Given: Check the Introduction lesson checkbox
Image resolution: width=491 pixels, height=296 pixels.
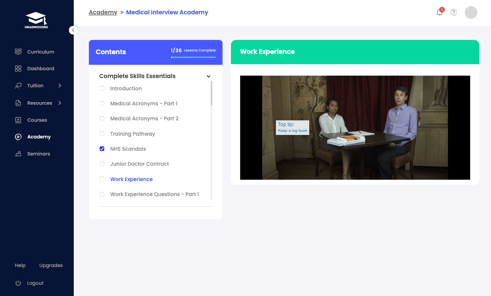Looking at the screenshot, I should (102, 88).
